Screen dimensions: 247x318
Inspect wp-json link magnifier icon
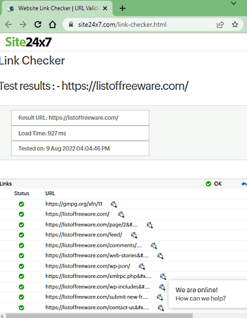(142, 266)
